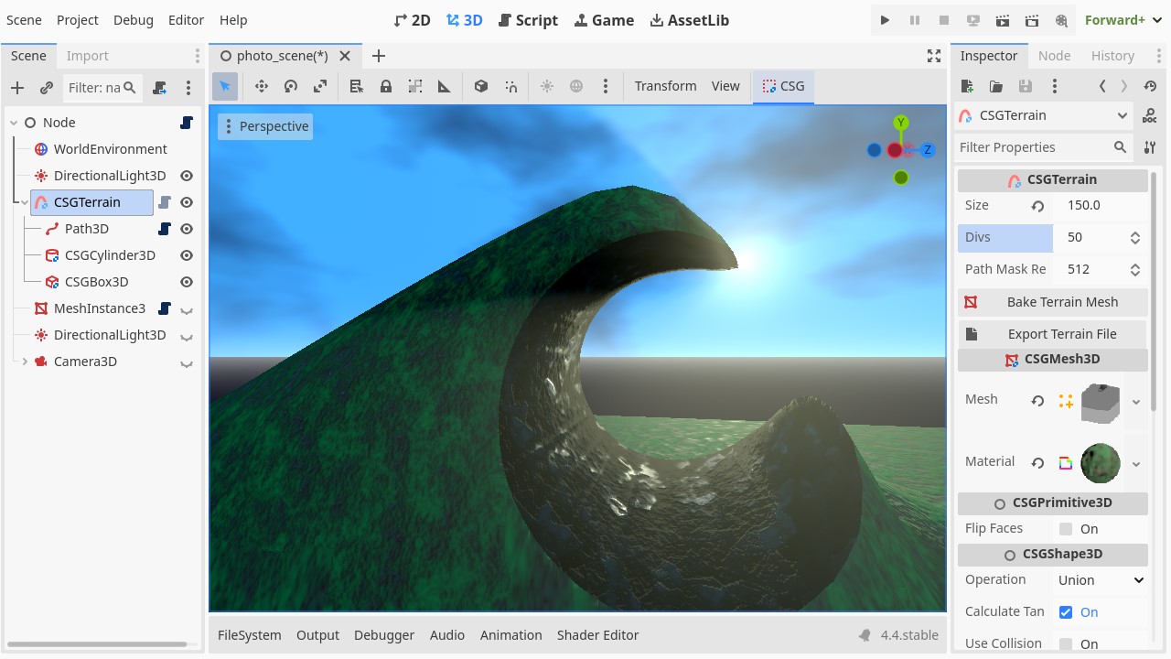Hide the CSGCylinder3D node visibility
1171x659 pixels.
point(187,255)
